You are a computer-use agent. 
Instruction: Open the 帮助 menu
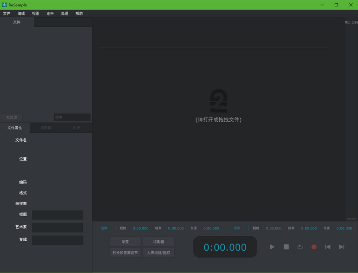point(79,14)
